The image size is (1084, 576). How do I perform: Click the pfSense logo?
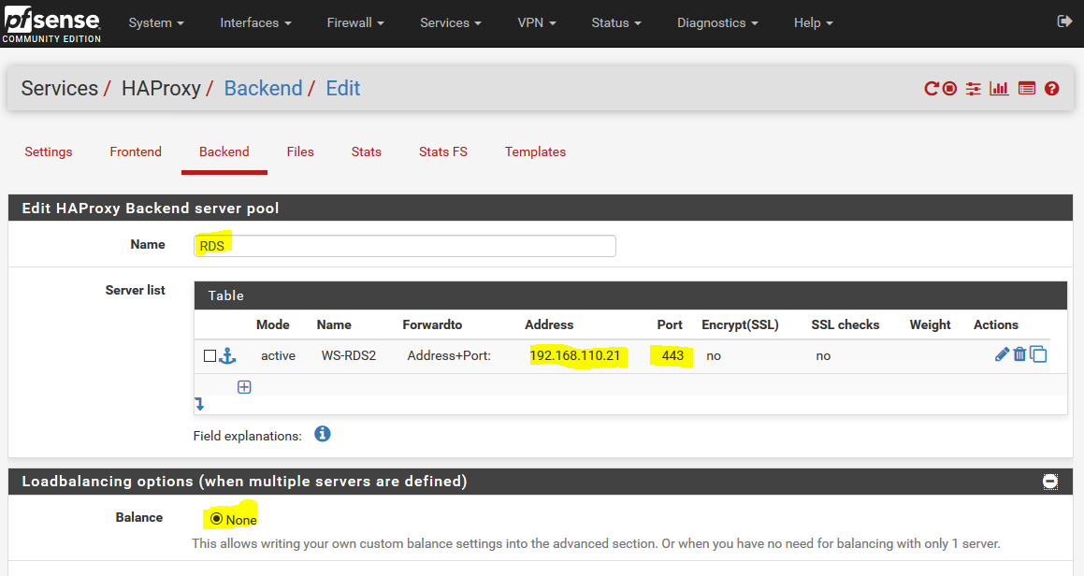[x=51, y=24]
